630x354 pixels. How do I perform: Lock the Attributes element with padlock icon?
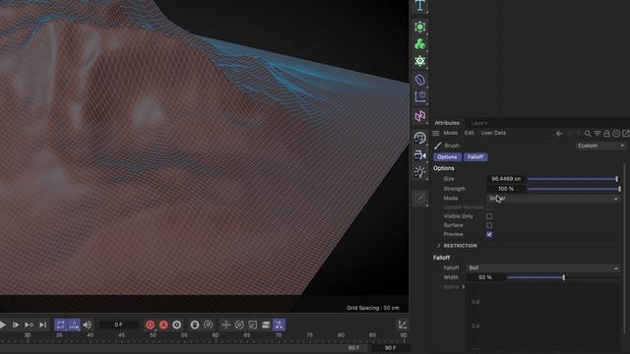pyautogui.click(x=606, y=134)
